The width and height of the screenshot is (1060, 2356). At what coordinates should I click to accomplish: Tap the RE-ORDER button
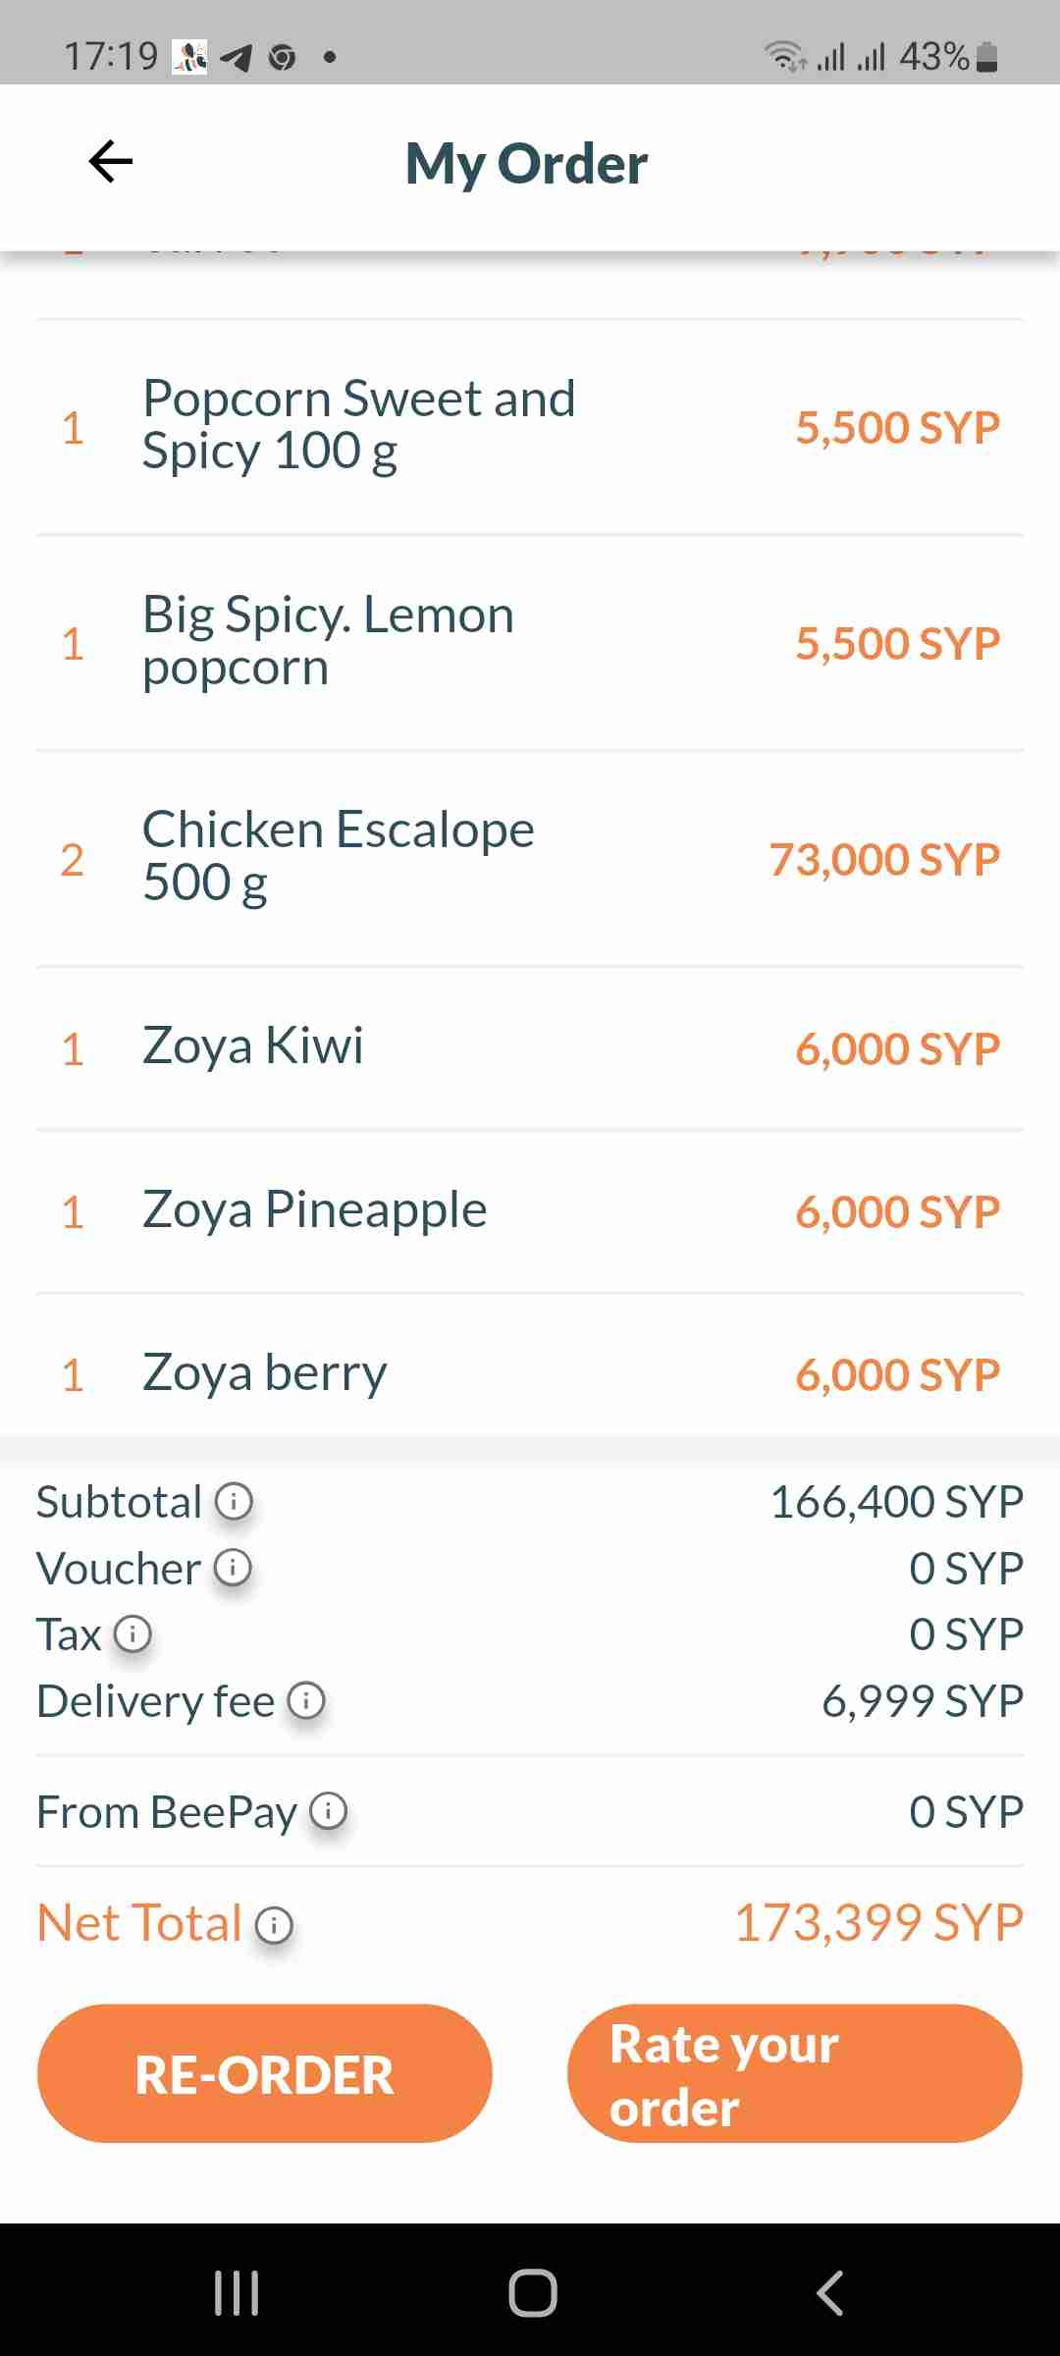click(x=264, y=2073)
